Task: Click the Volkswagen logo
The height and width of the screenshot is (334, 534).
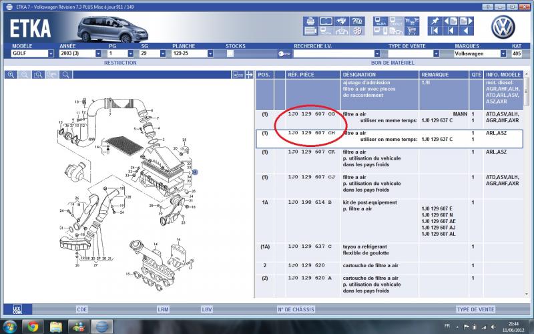Action: [x=503, y=27]
